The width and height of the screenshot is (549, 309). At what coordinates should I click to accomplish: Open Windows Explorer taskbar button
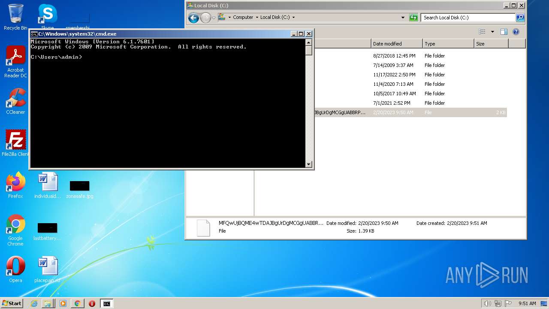point(48,303)
